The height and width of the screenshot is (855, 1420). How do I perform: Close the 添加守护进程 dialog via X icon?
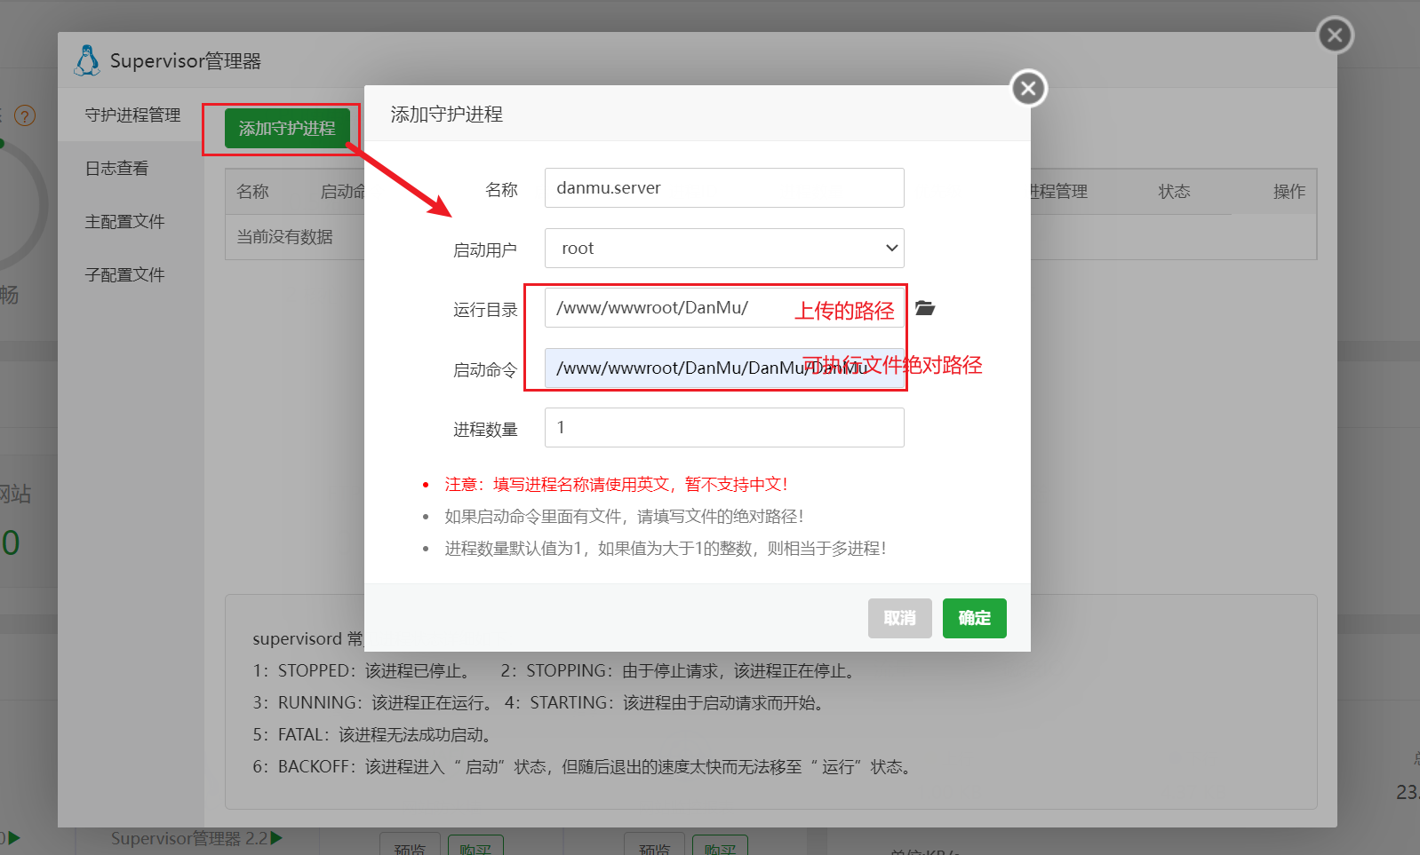(x=1029, y=88)
